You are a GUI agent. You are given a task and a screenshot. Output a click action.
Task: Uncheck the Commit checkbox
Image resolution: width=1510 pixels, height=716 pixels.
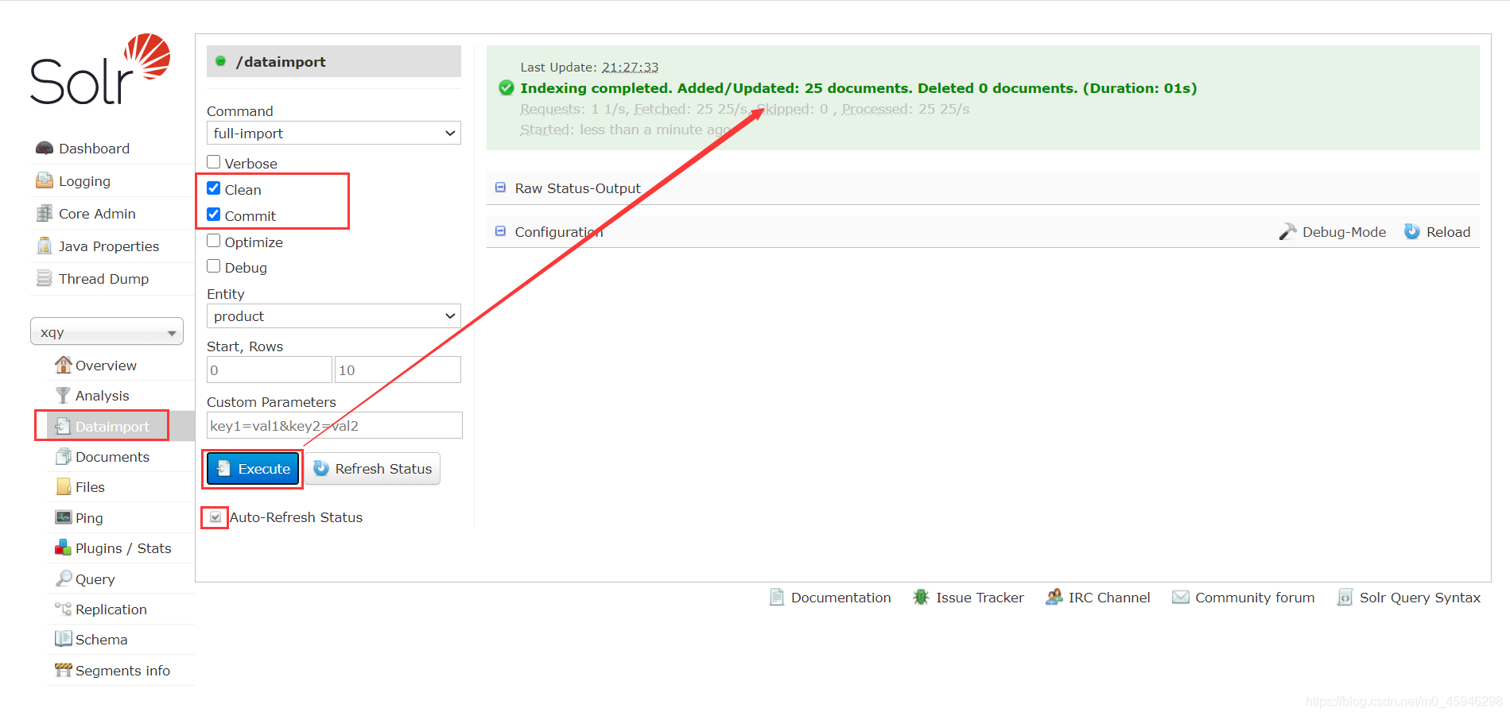(x=214, y=215)
